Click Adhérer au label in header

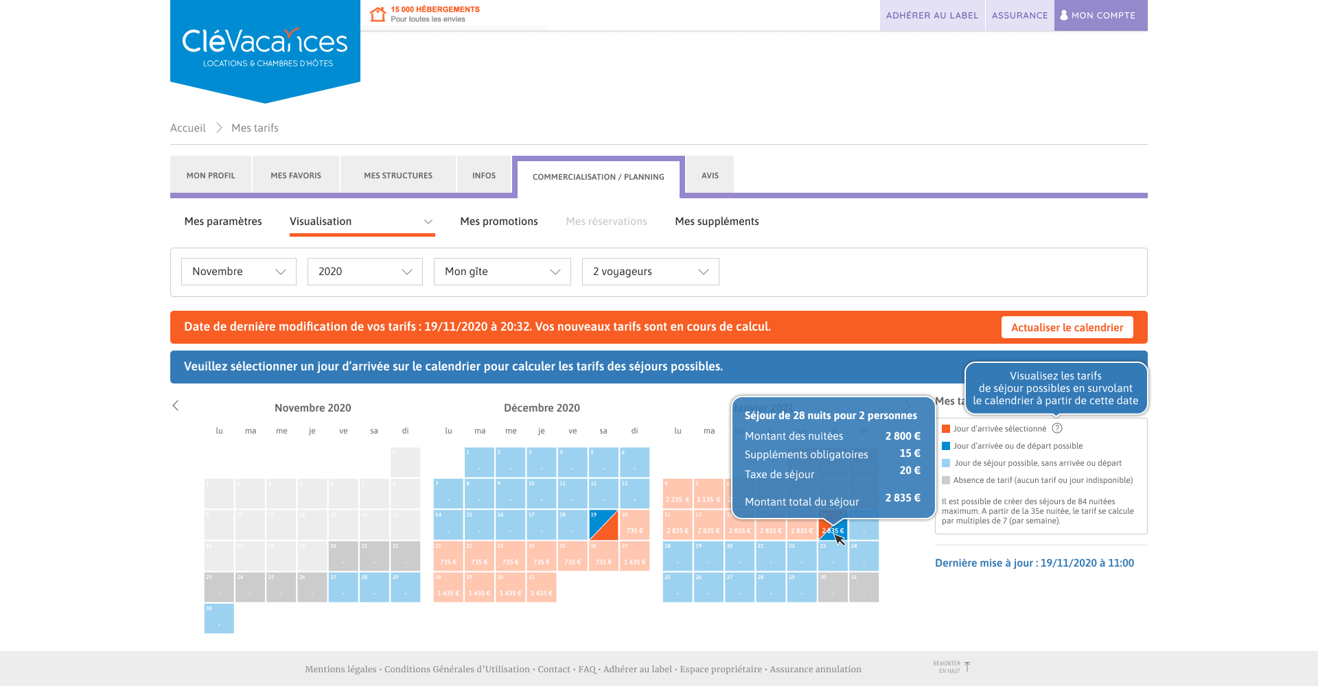(932, 15)
